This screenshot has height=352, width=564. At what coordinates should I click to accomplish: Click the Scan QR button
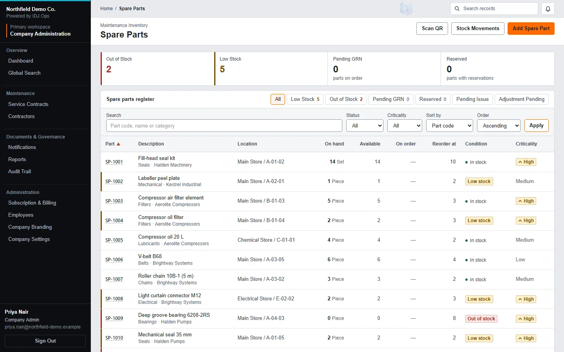pyautogui.click(x=432, y=29)
